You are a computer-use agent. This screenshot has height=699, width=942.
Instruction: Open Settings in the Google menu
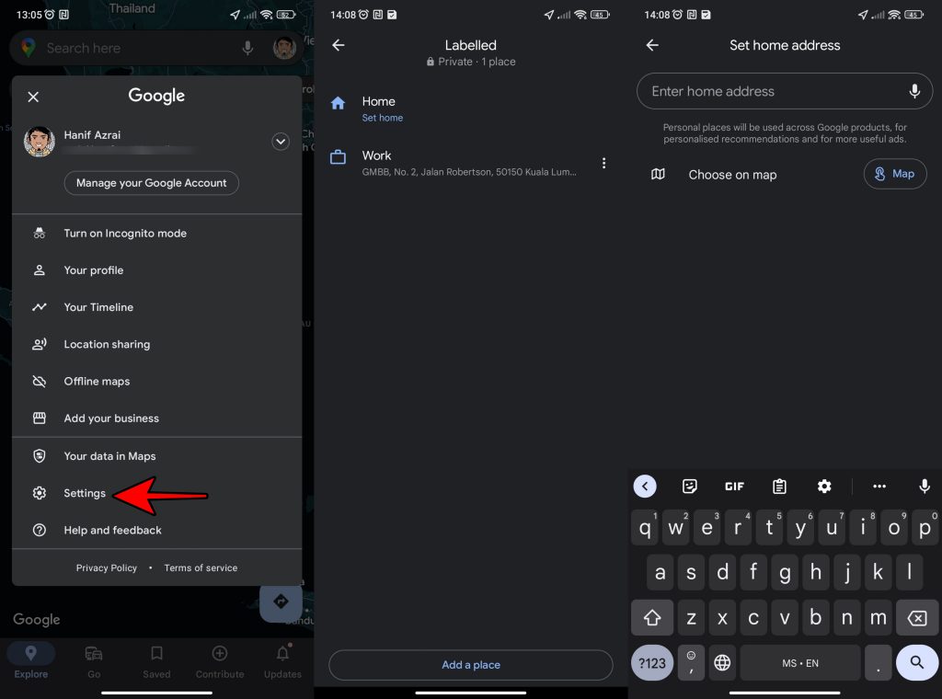pyautogui.click(x=156, y=494)
